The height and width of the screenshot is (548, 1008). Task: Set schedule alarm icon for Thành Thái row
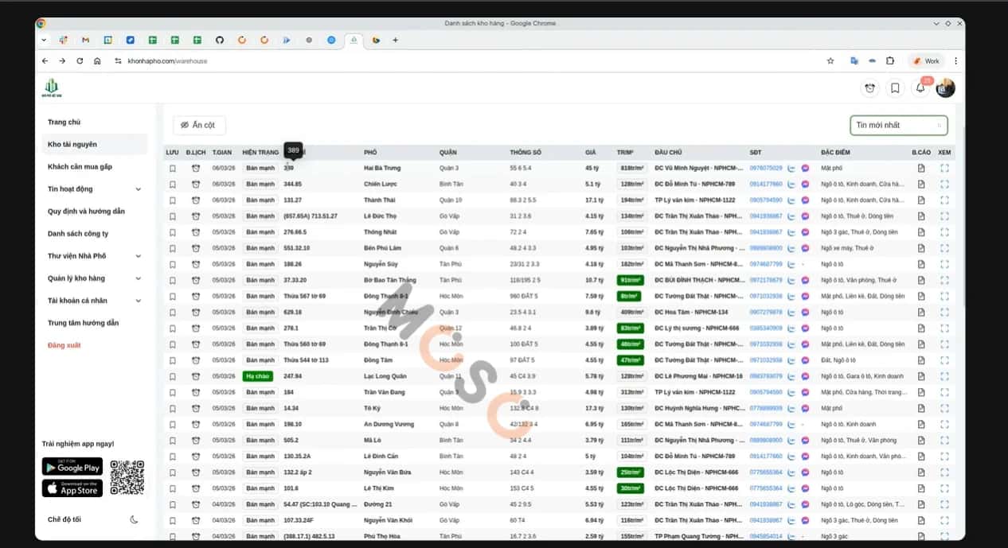point(196,200)
